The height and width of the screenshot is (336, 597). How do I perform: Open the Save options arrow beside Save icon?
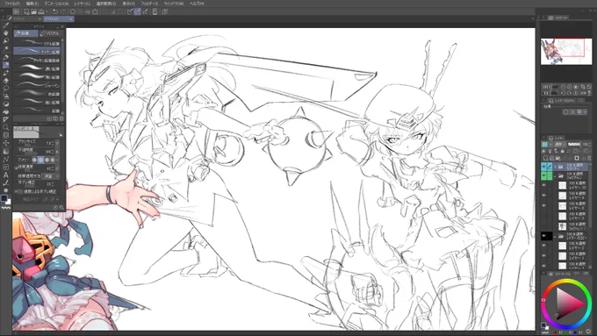[46, 11]
